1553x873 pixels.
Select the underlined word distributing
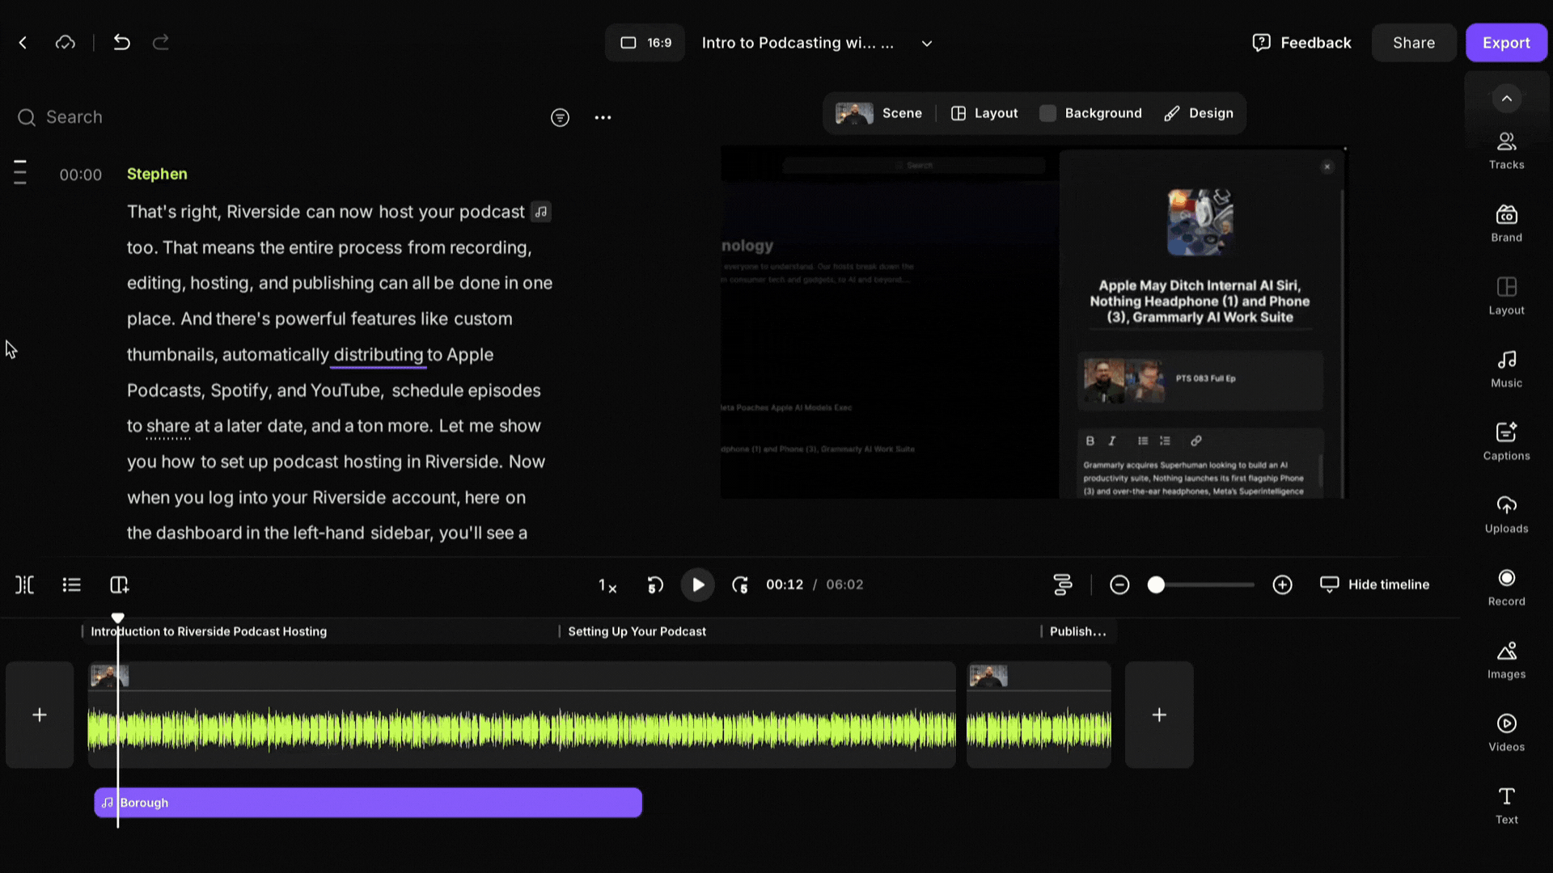coord(378,355)
